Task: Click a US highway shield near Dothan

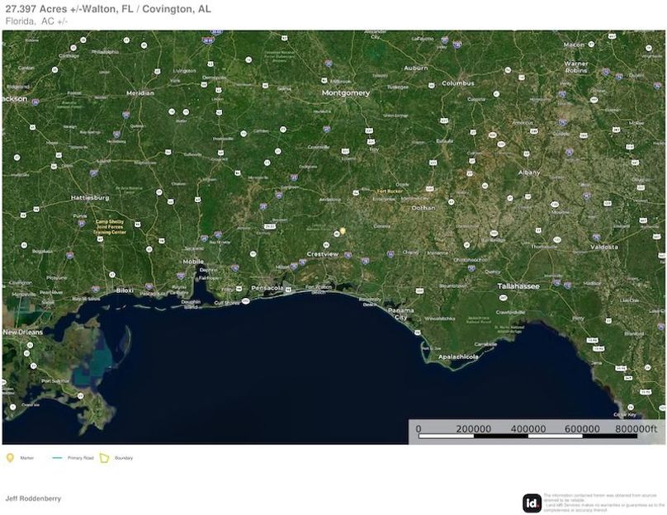Action: point(430,188)
